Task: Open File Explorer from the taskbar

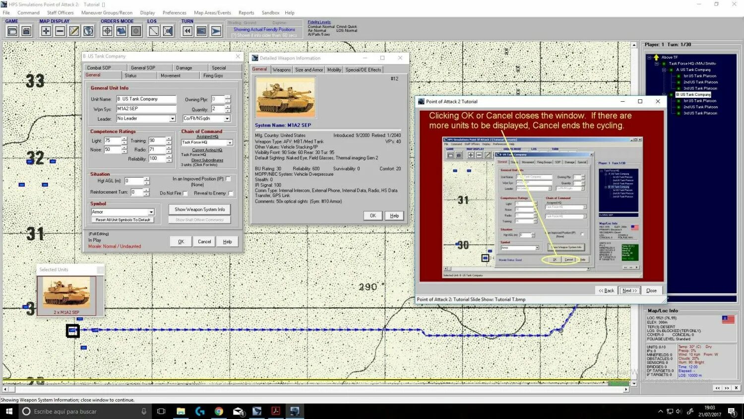Action: pos(181,411)
